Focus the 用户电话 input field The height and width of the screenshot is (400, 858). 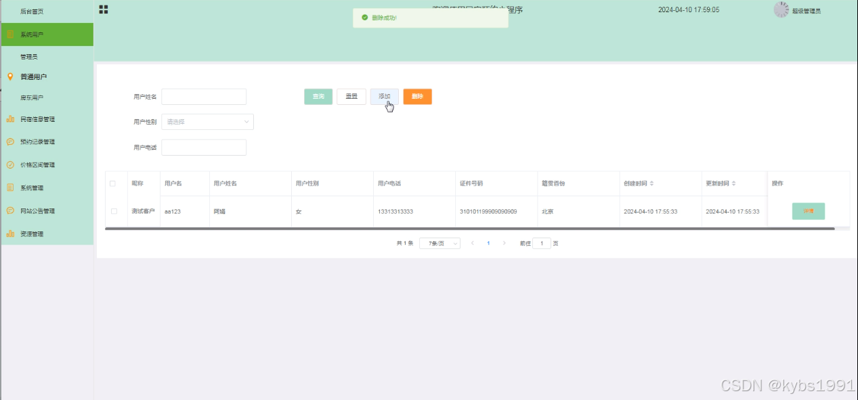point(204,148)
